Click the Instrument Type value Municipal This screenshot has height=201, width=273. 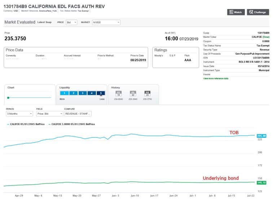[x=264, y=70]
